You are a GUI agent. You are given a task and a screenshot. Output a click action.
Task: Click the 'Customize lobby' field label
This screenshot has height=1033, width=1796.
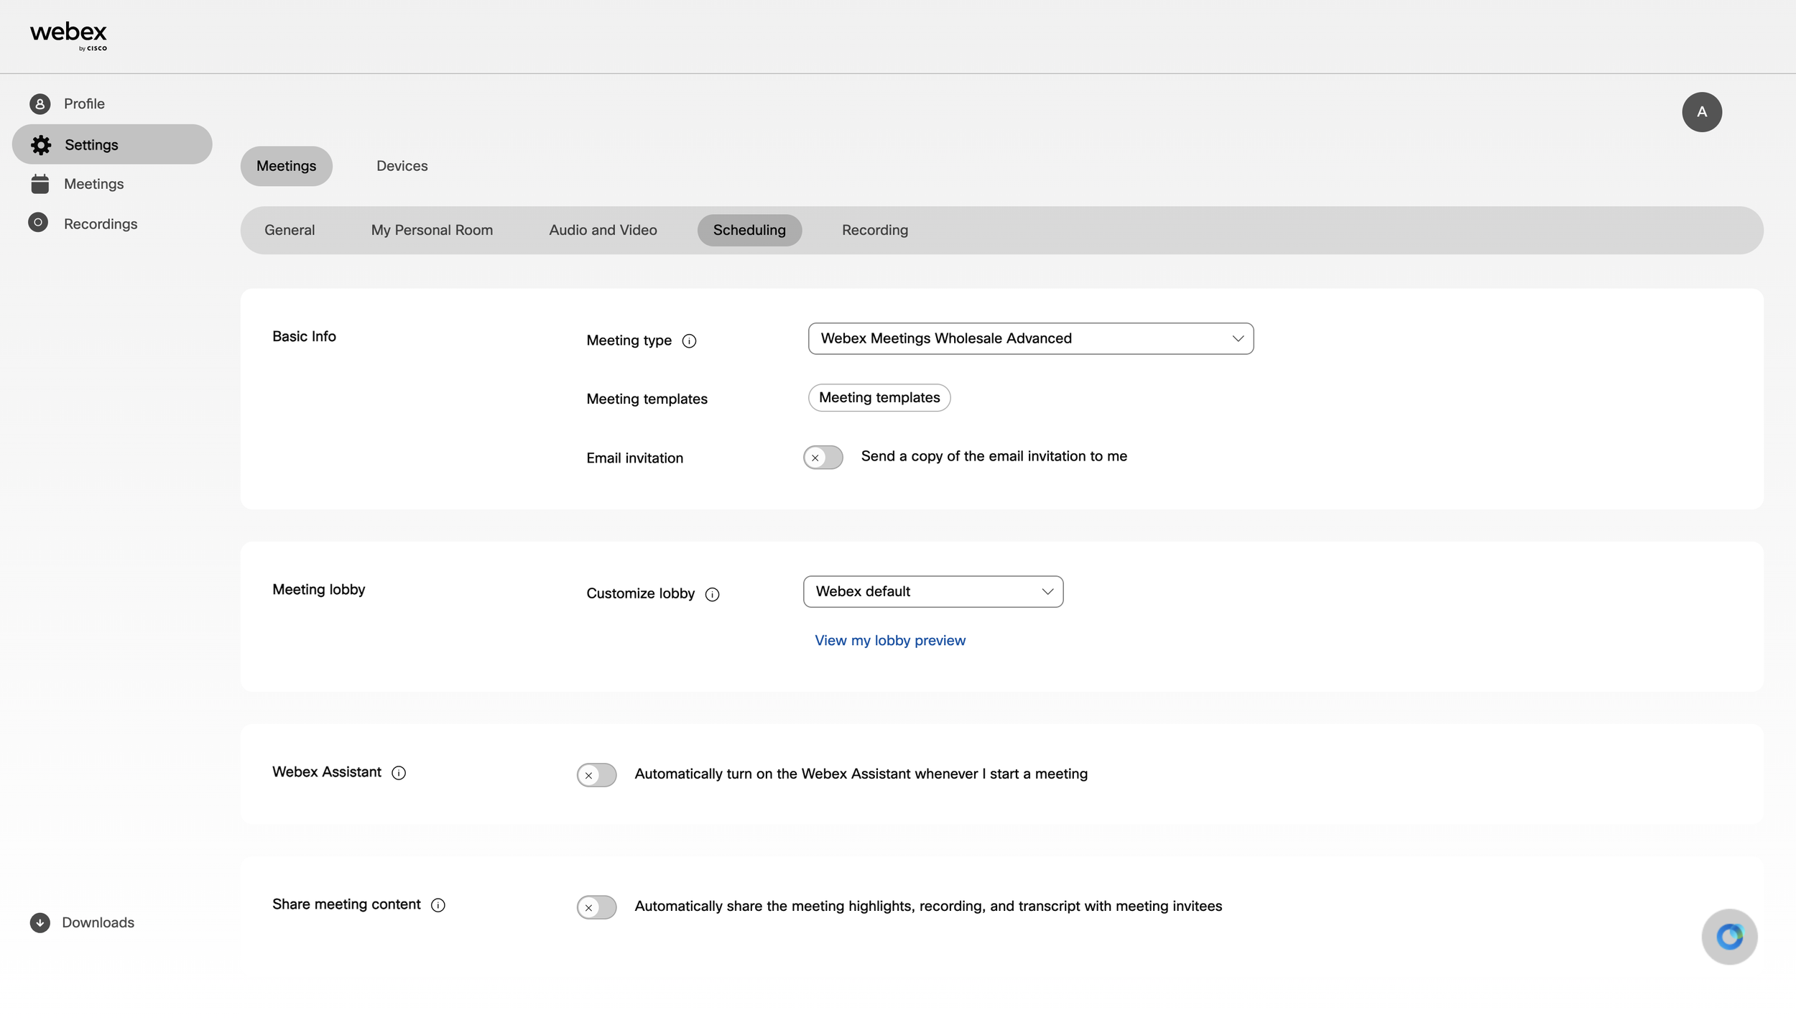640,593
